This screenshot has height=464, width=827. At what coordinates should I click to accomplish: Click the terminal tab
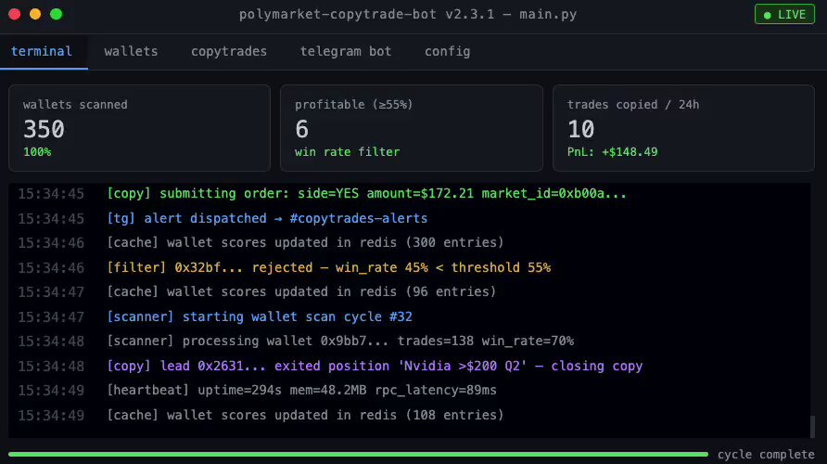[42, 51]
